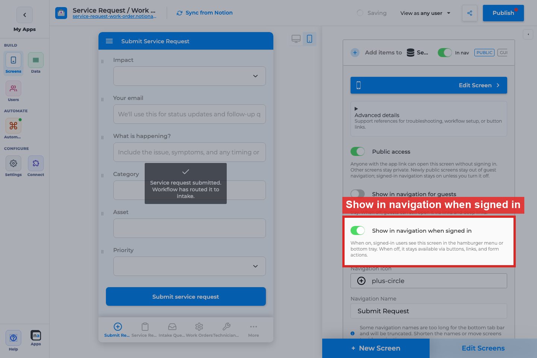537x358 pixels.
Task: Open the Connect section
Action: click(x=36, y=166)
